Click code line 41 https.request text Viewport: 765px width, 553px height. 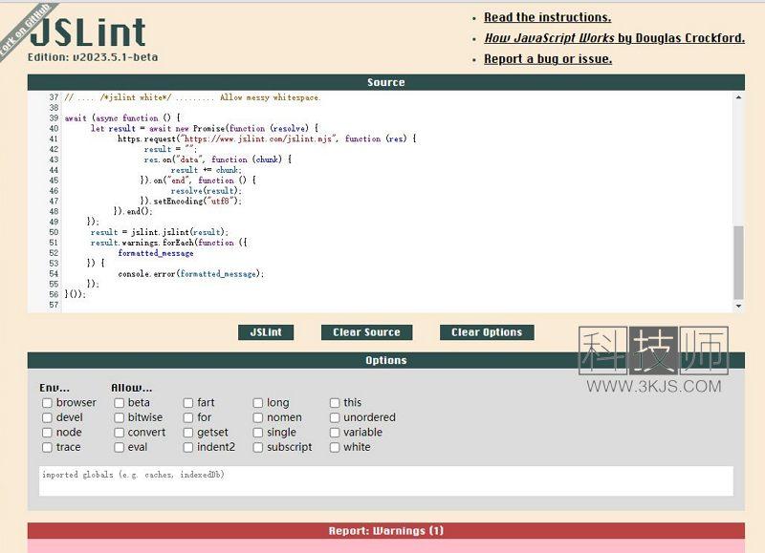267,138
